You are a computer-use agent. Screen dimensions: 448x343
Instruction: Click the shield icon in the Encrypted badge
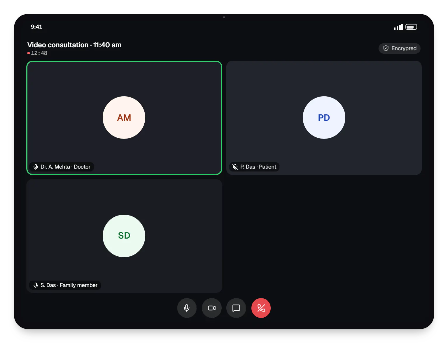[x=386, y=48]
